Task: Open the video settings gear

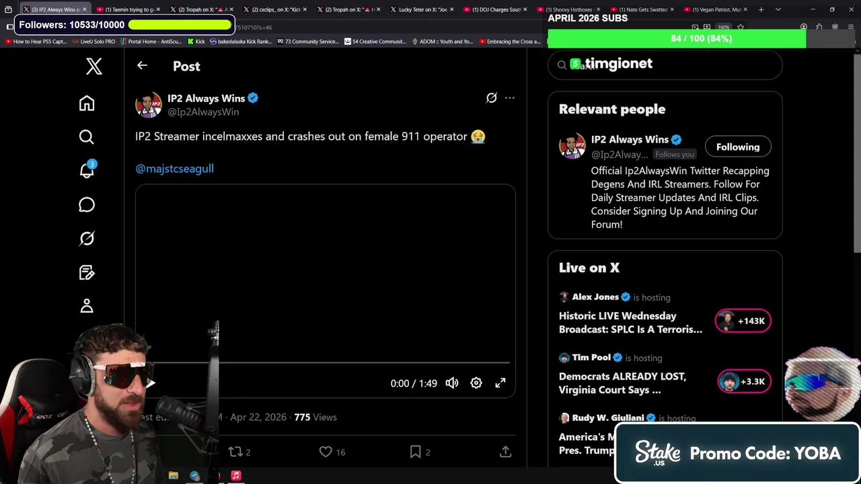Action: click(476, 382)
